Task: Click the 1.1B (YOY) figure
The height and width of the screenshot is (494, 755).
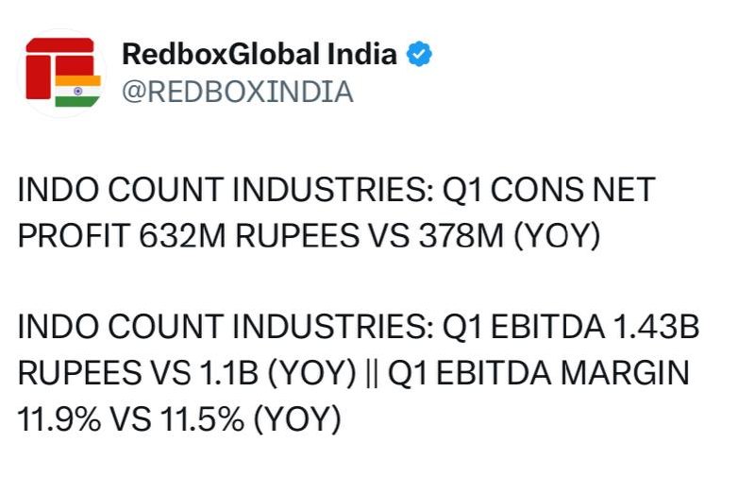Action: pyautogui.click(x=277, y=372)
